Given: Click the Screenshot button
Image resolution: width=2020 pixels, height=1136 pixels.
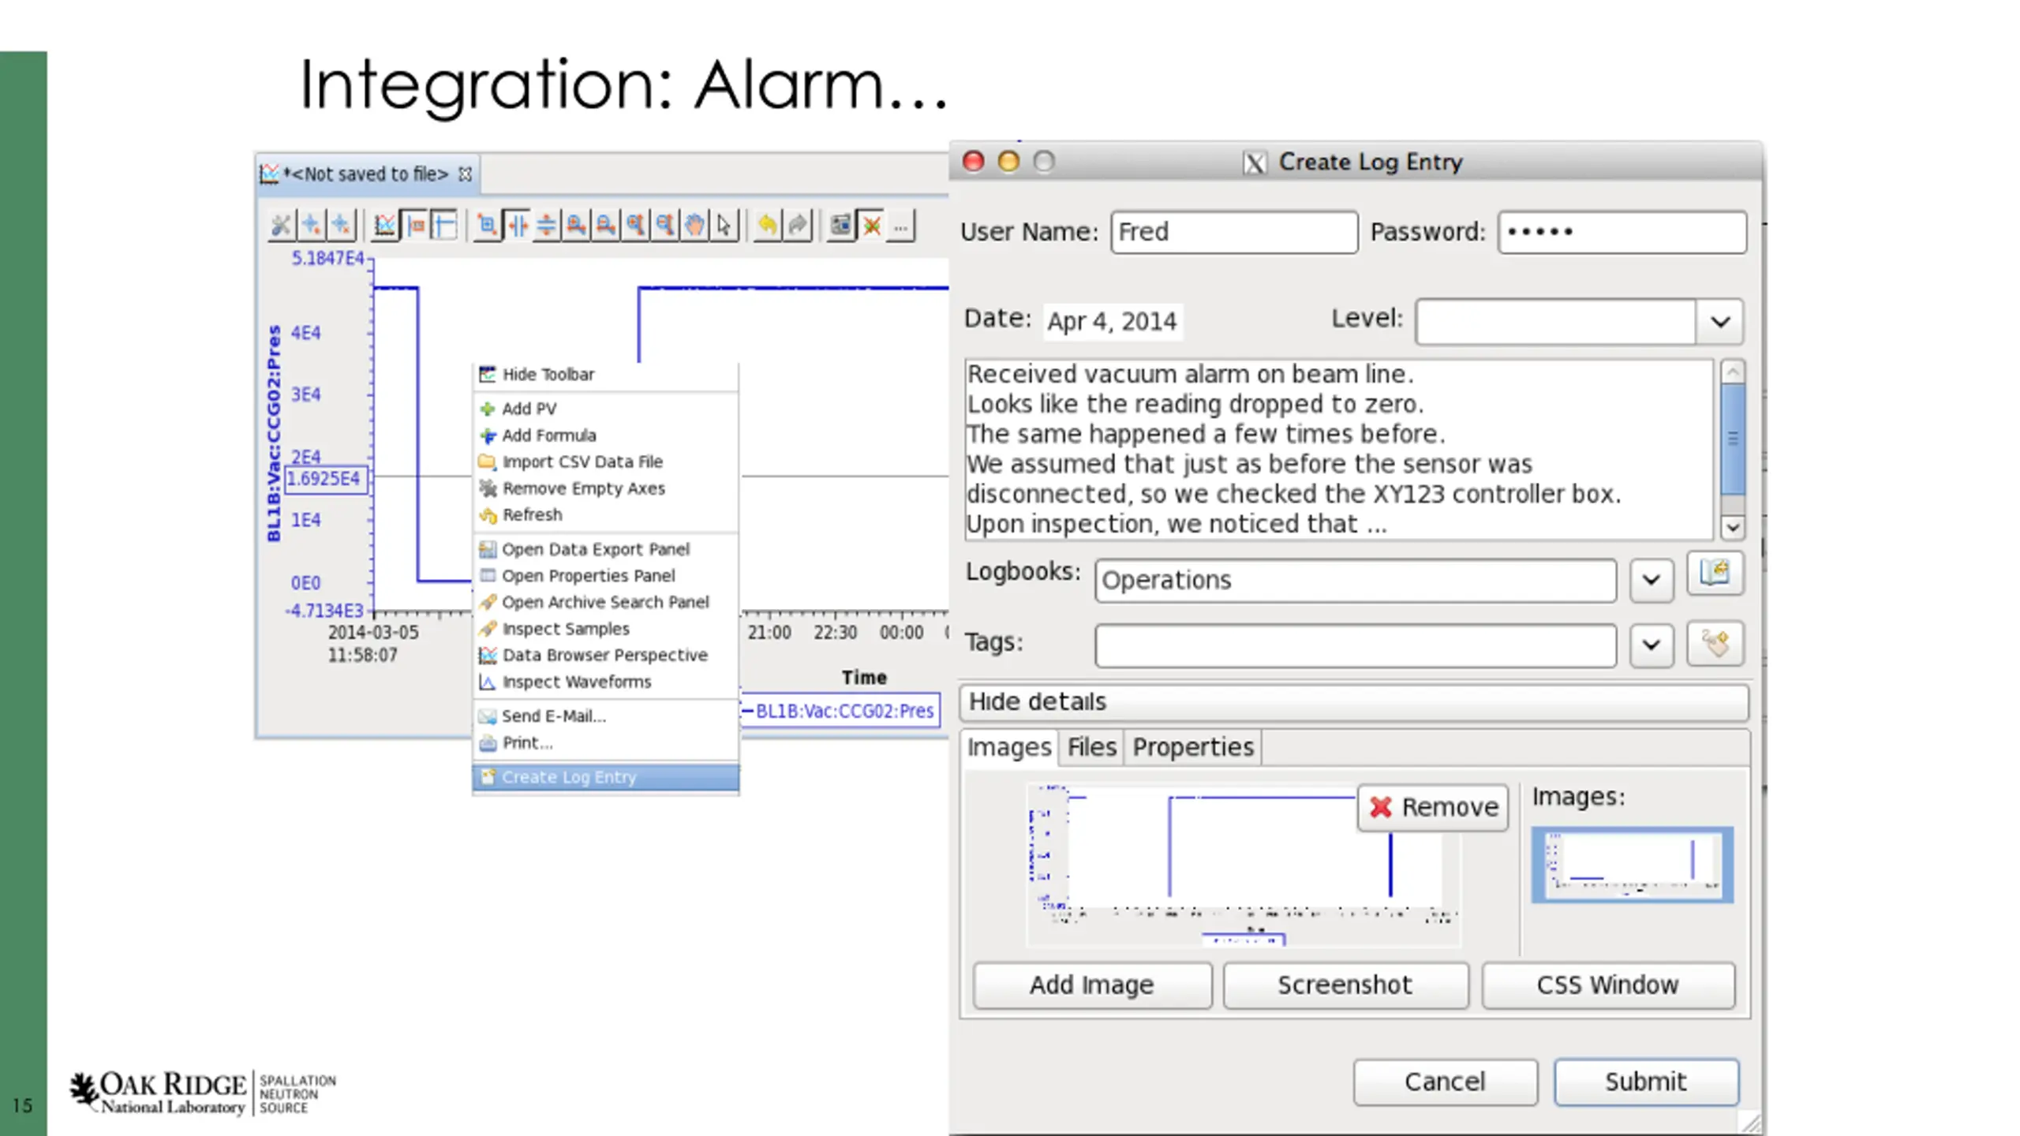Looking at the screenshot, I should 1345,985.
